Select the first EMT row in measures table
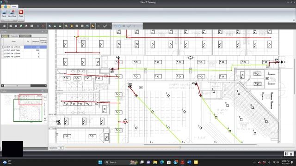Screen dimensions: 296x166 click(24, 47)
